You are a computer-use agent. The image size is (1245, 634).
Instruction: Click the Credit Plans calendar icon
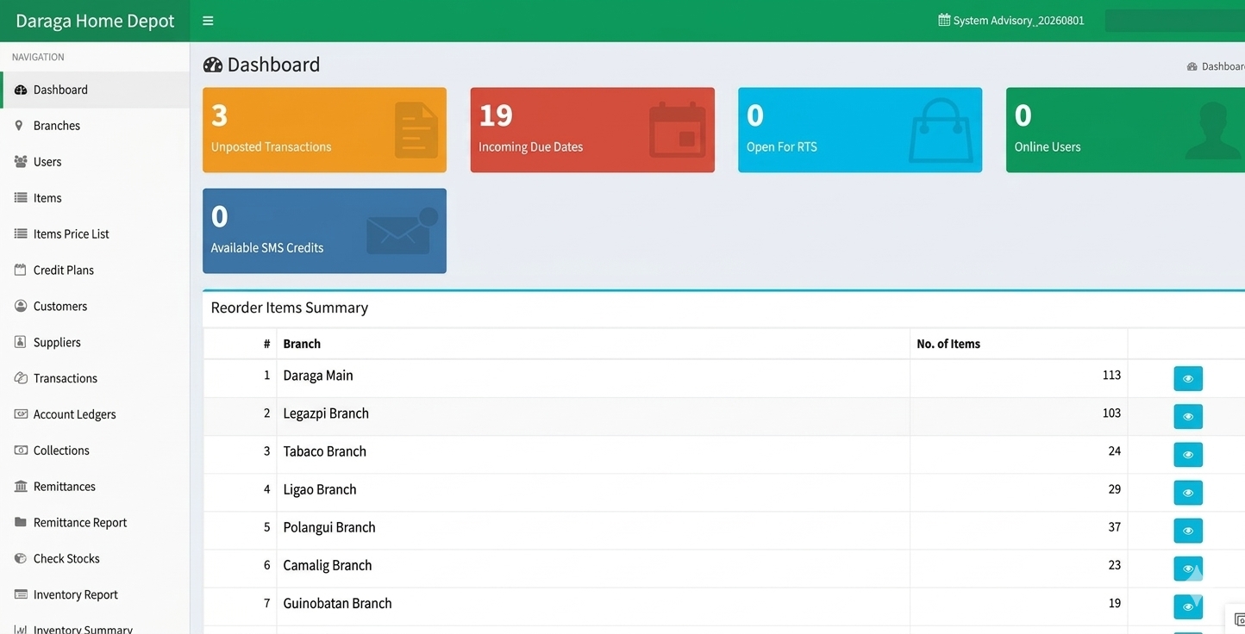coord(21,270)
